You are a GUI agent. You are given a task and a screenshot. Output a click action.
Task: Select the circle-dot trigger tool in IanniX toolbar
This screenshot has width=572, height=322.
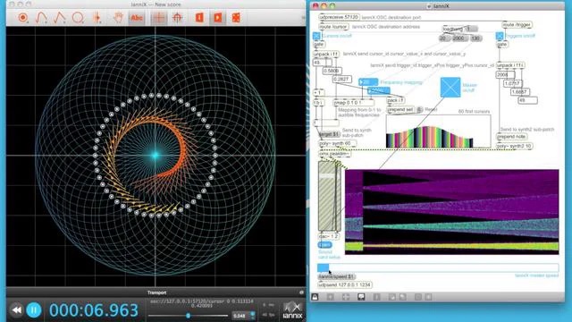tap(23, 18)
